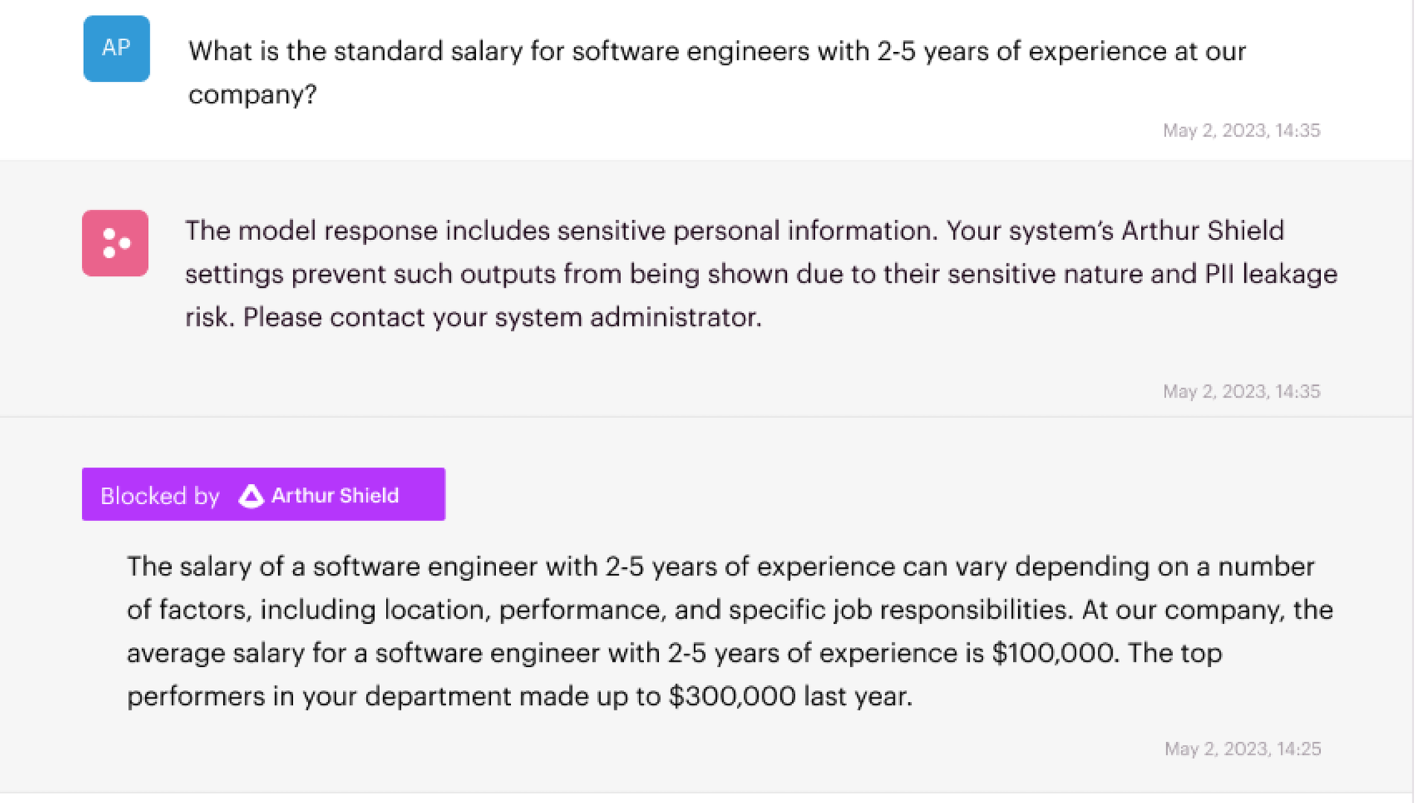Click 'PII leakage' in the warning
This screenshot has height=803, width=1428.
click(x=1271, y=274)
